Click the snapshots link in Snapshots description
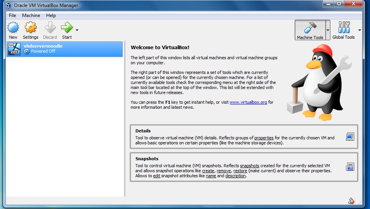Viewport: 370px width, 209px height. click(249, 166)
